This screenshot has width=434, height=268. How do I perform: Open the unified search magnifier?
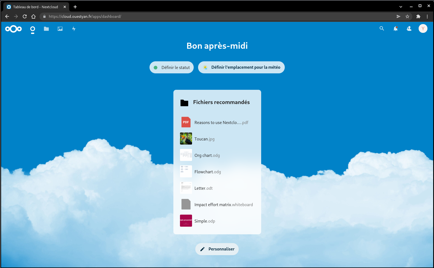point(382,28)
